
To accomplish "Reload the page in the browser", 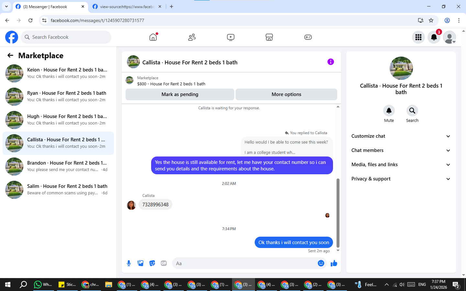I will click(30, 20).
